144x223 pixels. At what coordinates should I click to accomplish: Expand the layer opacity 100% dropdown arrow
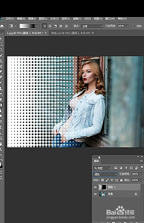click(141, 174)
